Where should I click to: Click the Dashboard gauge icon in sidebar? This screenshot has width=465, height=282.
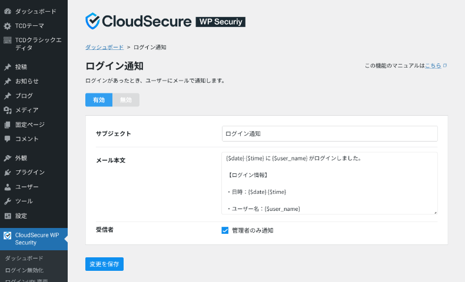point(8,11)
